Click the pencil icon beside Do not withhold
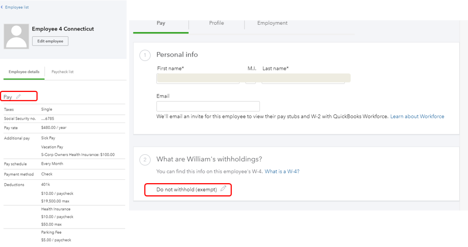The width and height of the screenshot is (468, 247). [x=224, y=188]
